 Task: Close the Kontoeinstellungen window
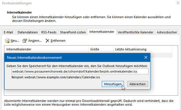click(178, 3)
